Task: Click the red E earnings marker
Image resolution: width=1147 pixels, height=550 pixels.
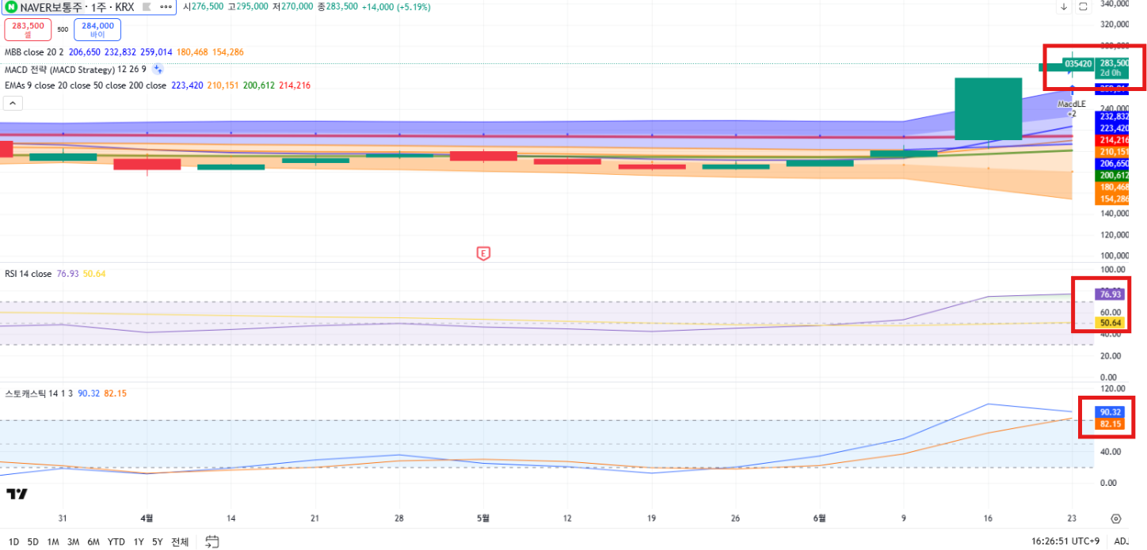Action: (483, 253)
